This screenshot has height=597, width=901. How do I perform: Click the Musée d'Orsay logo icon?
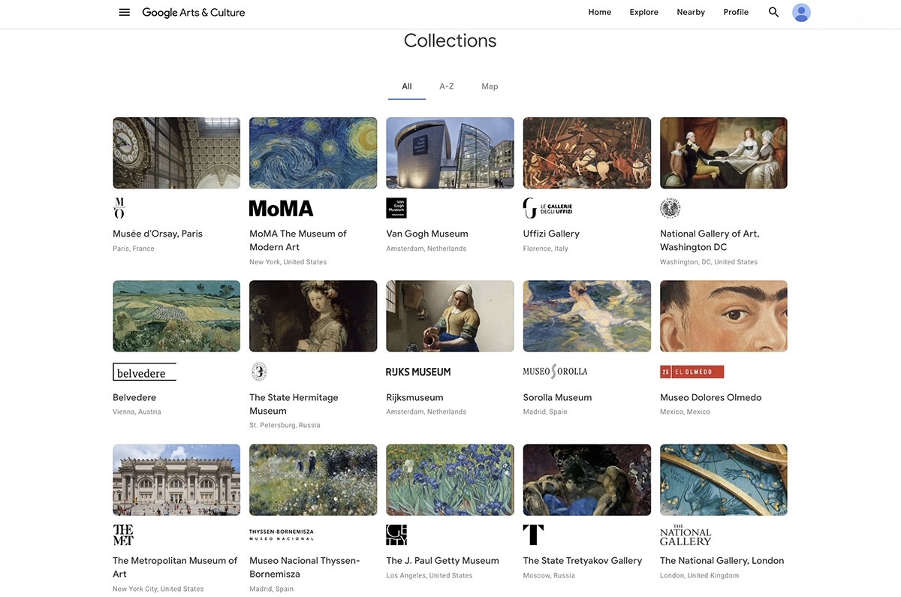coord(119,208)
